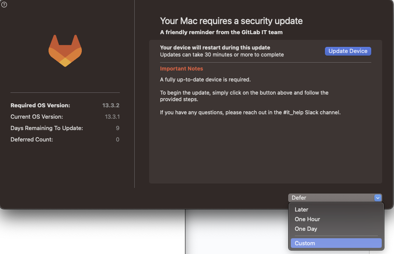Click the GitLab fox logo

65,51
